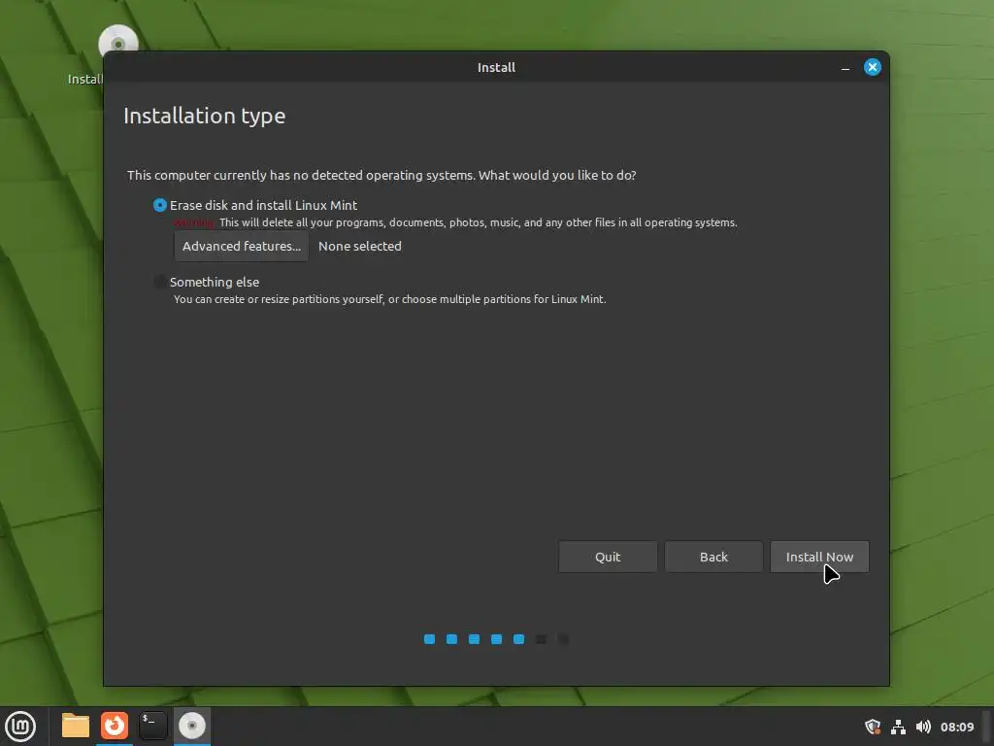The width and height of the screenshot is (994, 746).
Task: Select 'Erase disk and install Linux Mint' radio button
Action: click(160, 205)
